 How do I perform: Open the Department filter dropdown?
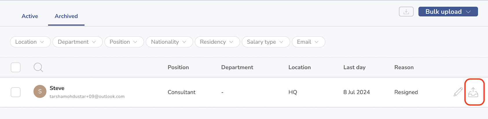(x=78, y=42)
